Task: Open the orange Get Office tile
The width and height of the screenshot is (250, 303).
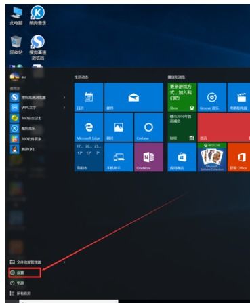Action: tap(238, 157)
